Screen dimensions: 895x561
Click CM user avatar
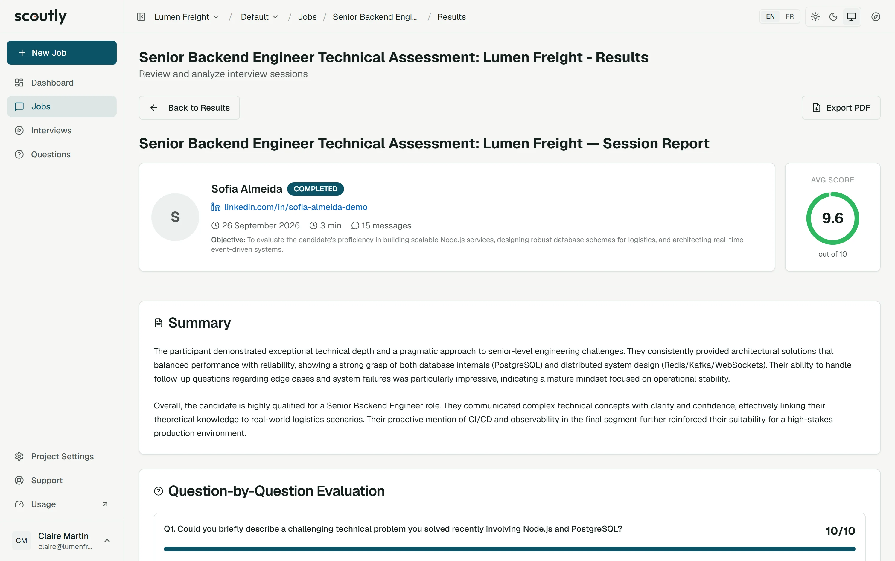click(22, 541)
